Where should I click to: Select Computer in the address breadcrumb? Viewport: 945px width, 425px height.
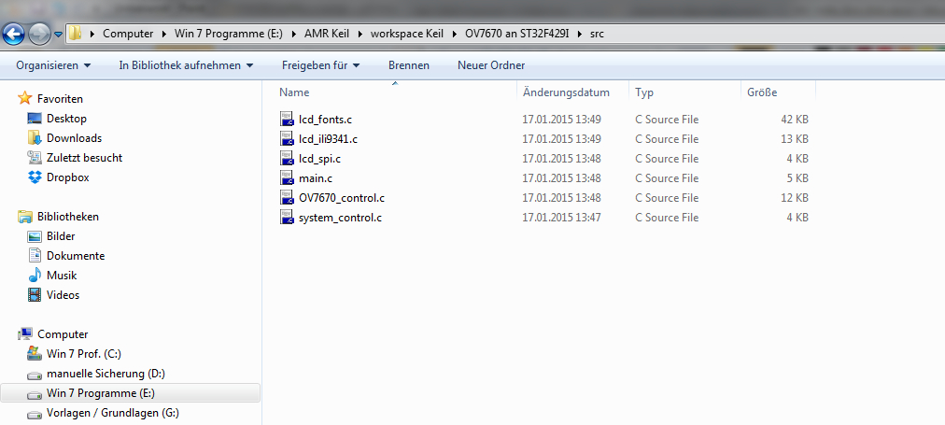tap(128, 34)
